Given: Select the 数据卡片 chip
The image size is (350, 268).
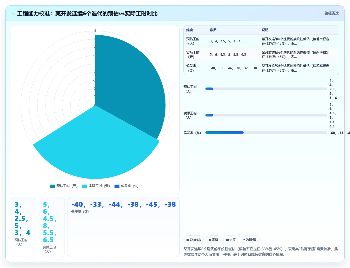Looking at the screenshot, I should click(250, 240).
